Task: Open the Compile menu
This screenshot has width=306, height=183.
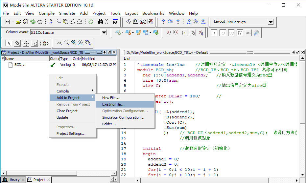Action: click(x=46, y=13)
